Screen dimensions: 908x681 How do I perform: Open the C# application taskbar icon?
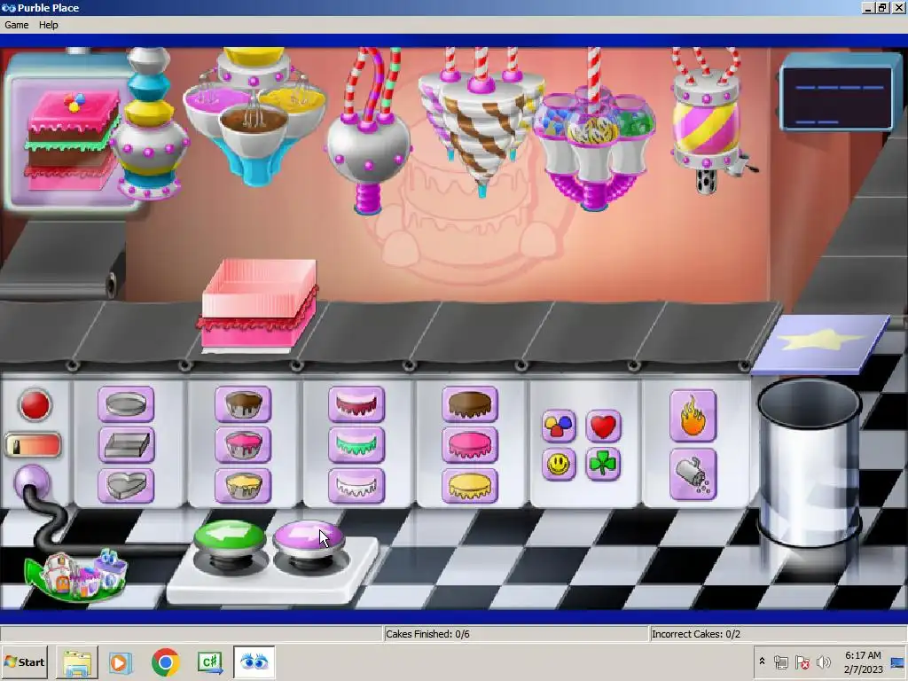(210, 661)
